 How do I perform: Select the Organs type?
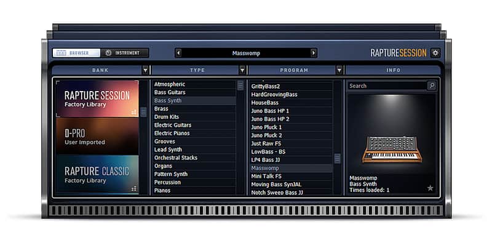point(194,165)
